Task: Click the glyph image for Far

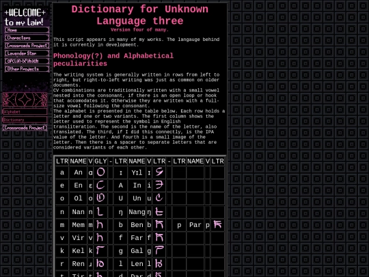Action: click(x=159, y=237)
